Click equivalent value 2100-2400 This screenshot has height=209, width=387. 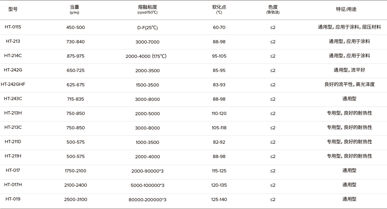75,185
